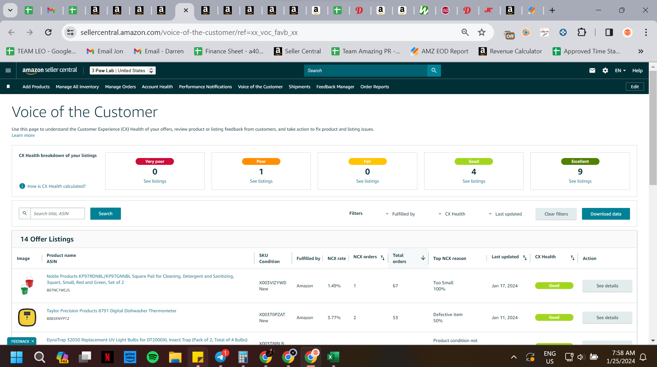This screenshot has height=367, width=657.
Task: Open Spotify from the taskbar
Action: 153,357
